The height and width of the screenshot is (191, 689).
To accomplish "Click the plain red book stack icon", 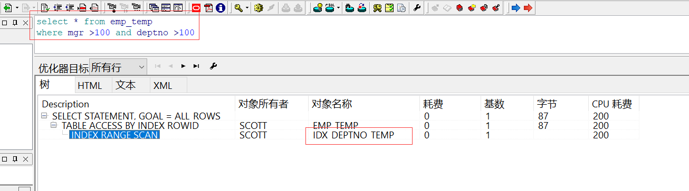I will (460, 8).
